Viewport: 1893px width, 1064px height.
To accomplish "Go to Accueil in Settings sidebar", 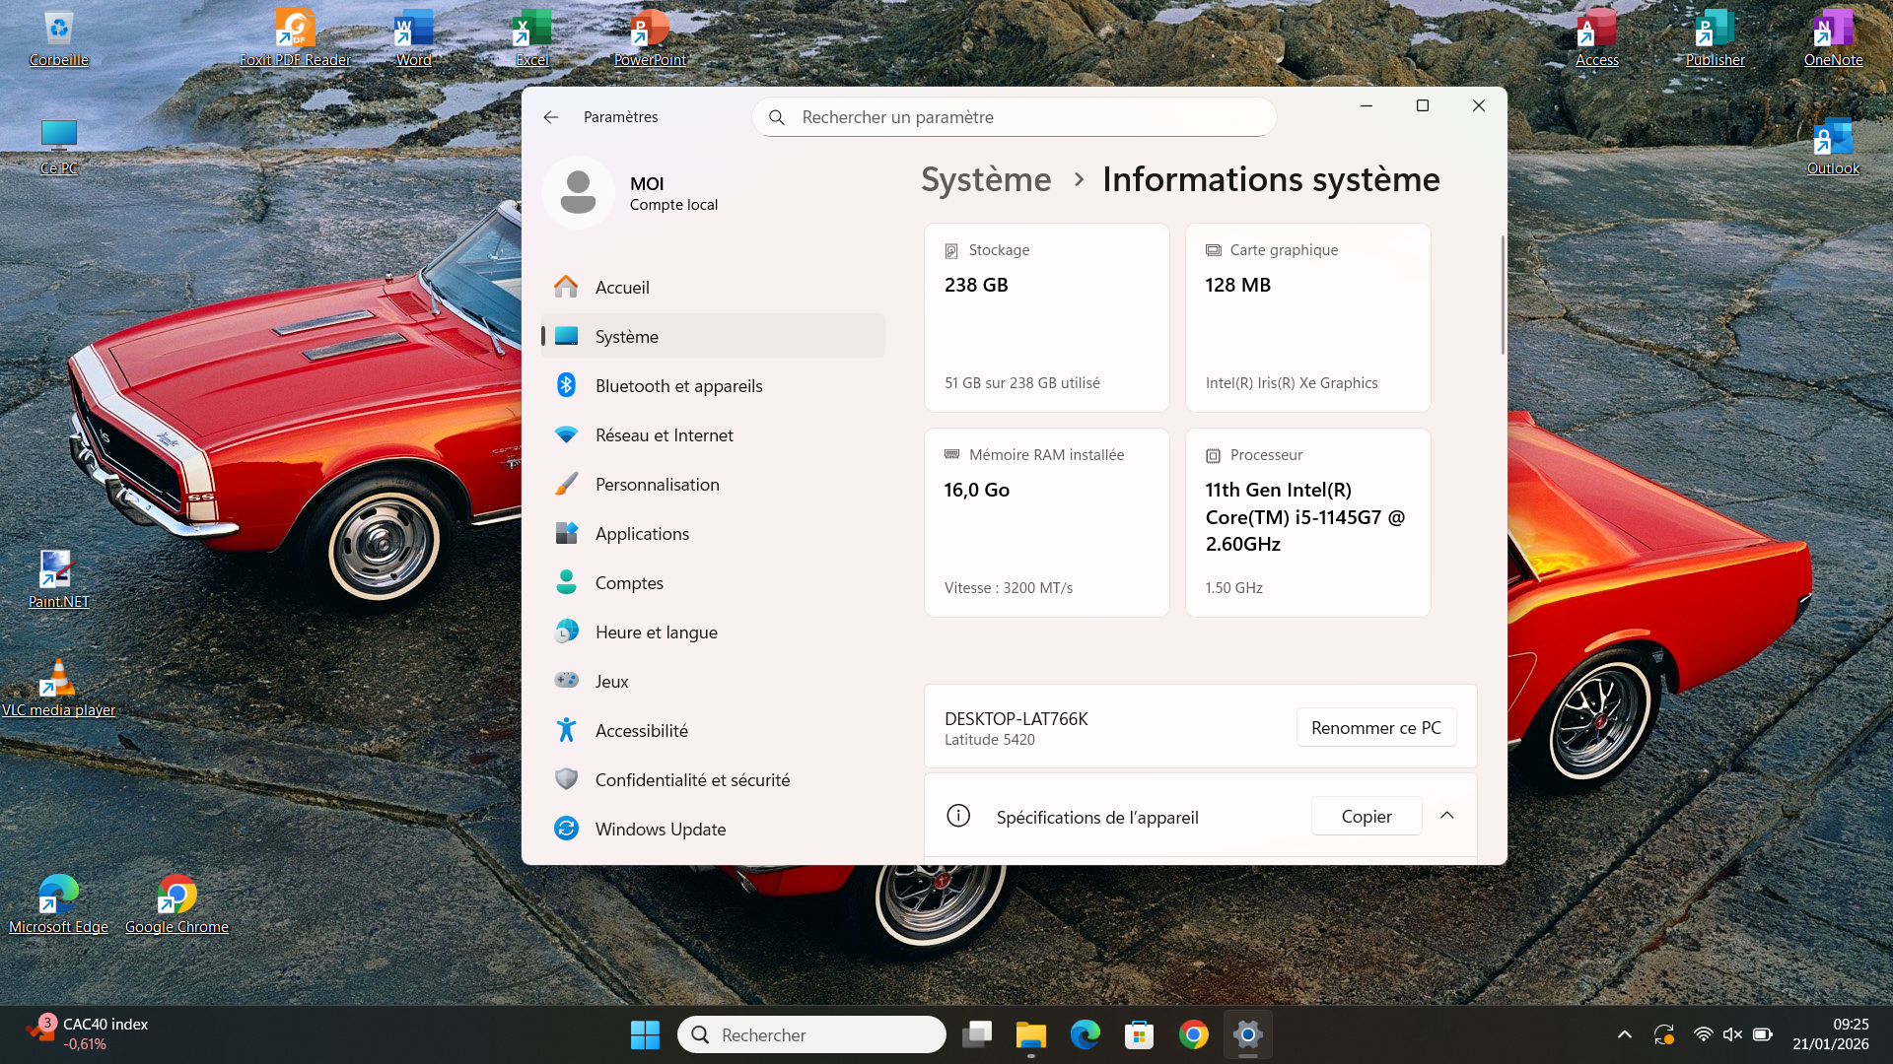I will click(x=713, y=287).
